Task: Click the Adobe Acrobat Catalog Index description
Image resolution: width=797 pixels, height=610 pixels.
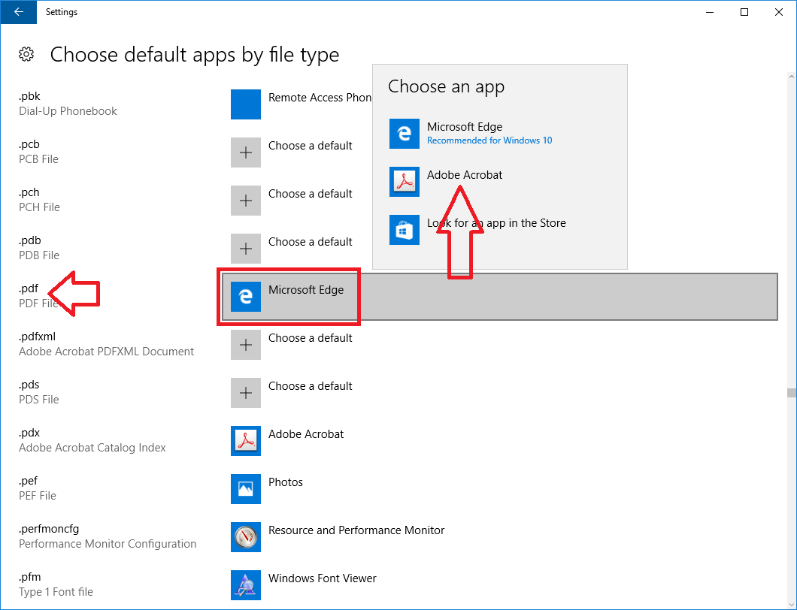Action: click(x=92, y=448)
